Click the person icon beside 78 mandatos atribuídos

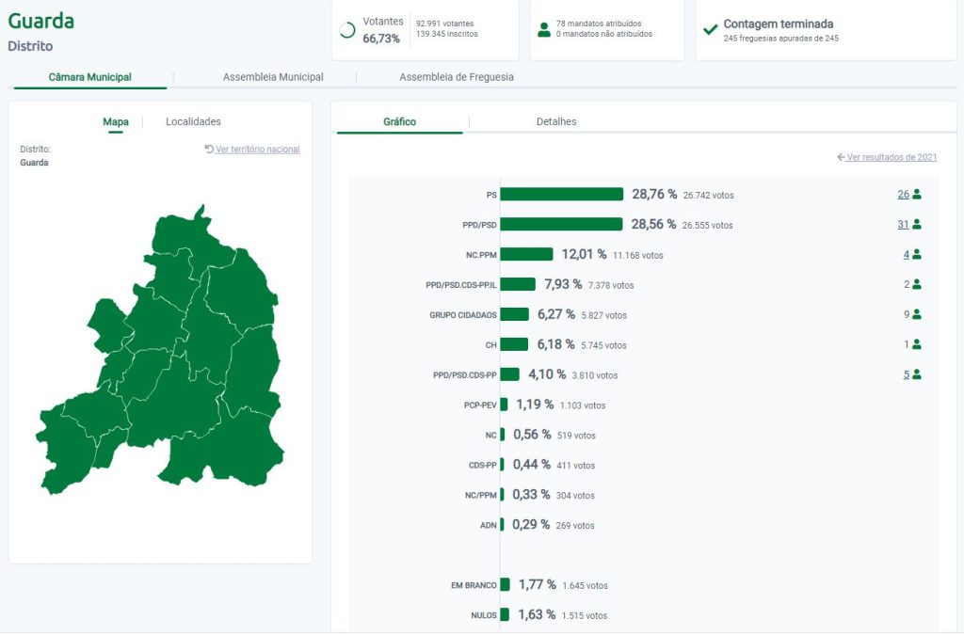point(543,29)
